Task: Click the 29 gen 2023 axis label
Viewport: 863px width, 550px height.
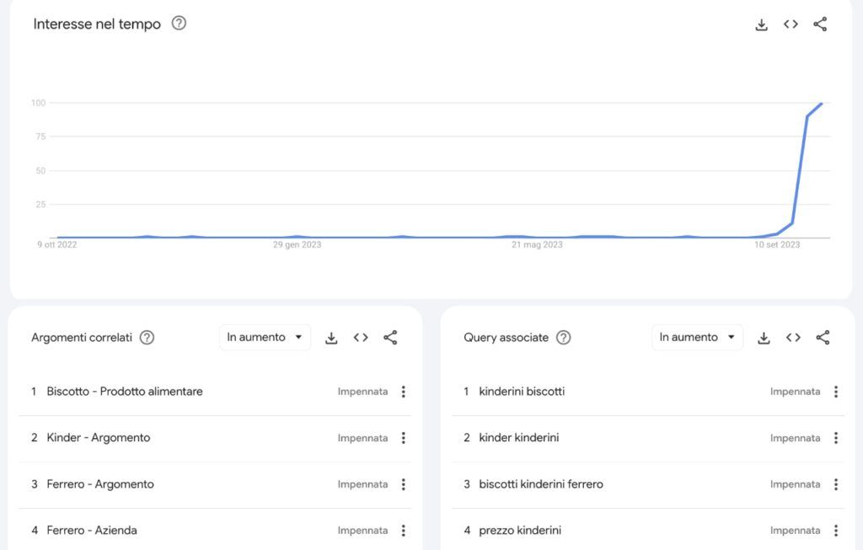Action: coord(297,245)
